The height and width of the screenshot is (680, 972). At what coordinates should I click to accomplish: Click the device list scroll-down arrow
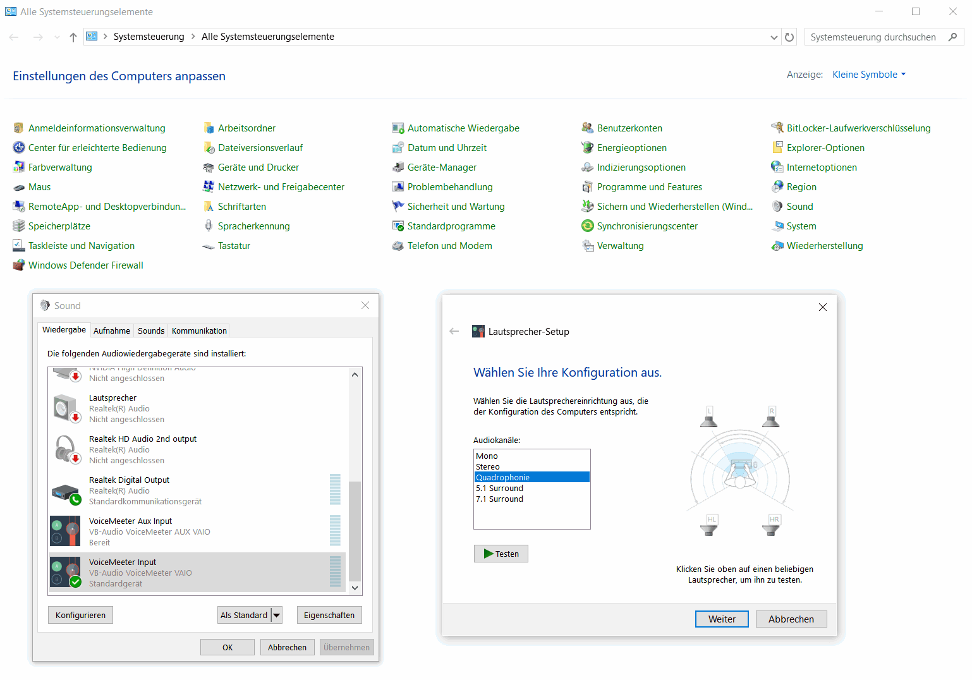click(355, 588)
